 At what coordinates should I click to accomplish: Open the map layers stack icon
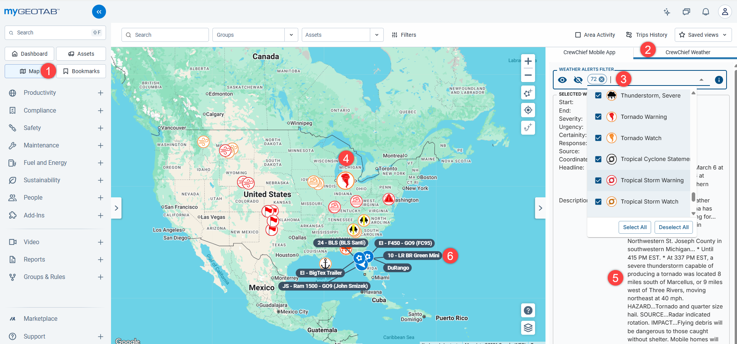point(528,328)
